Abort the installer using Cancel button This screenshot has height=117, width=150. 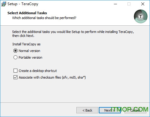point(135,110)
